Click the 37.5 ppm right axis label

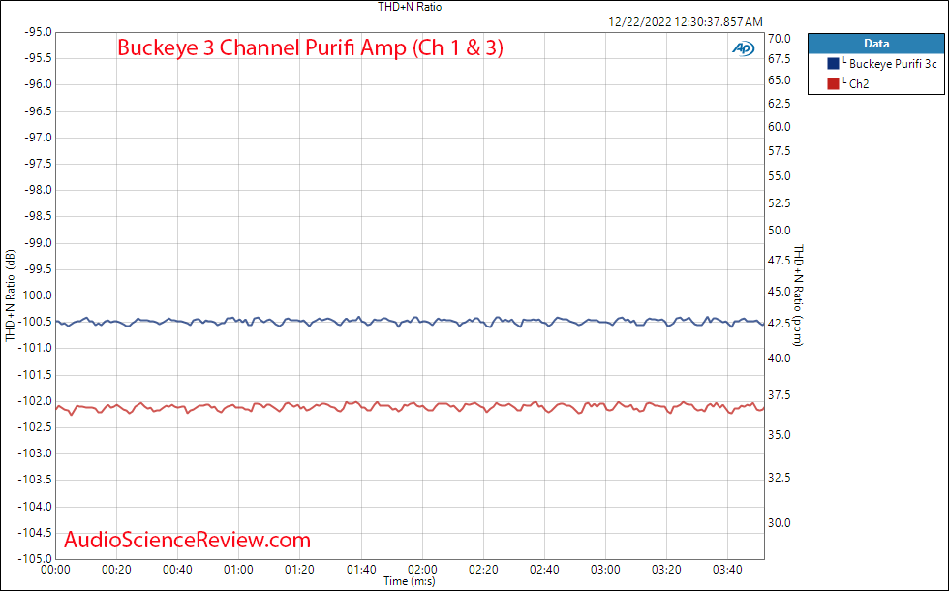click(779, 395)
